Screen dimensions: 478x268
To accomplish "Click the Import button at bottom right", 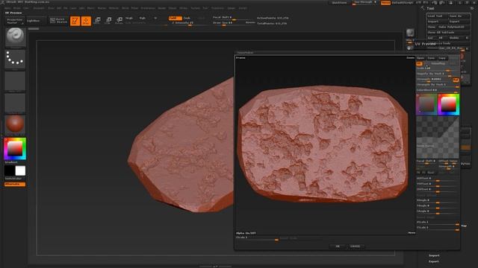I will click(434, 255).
